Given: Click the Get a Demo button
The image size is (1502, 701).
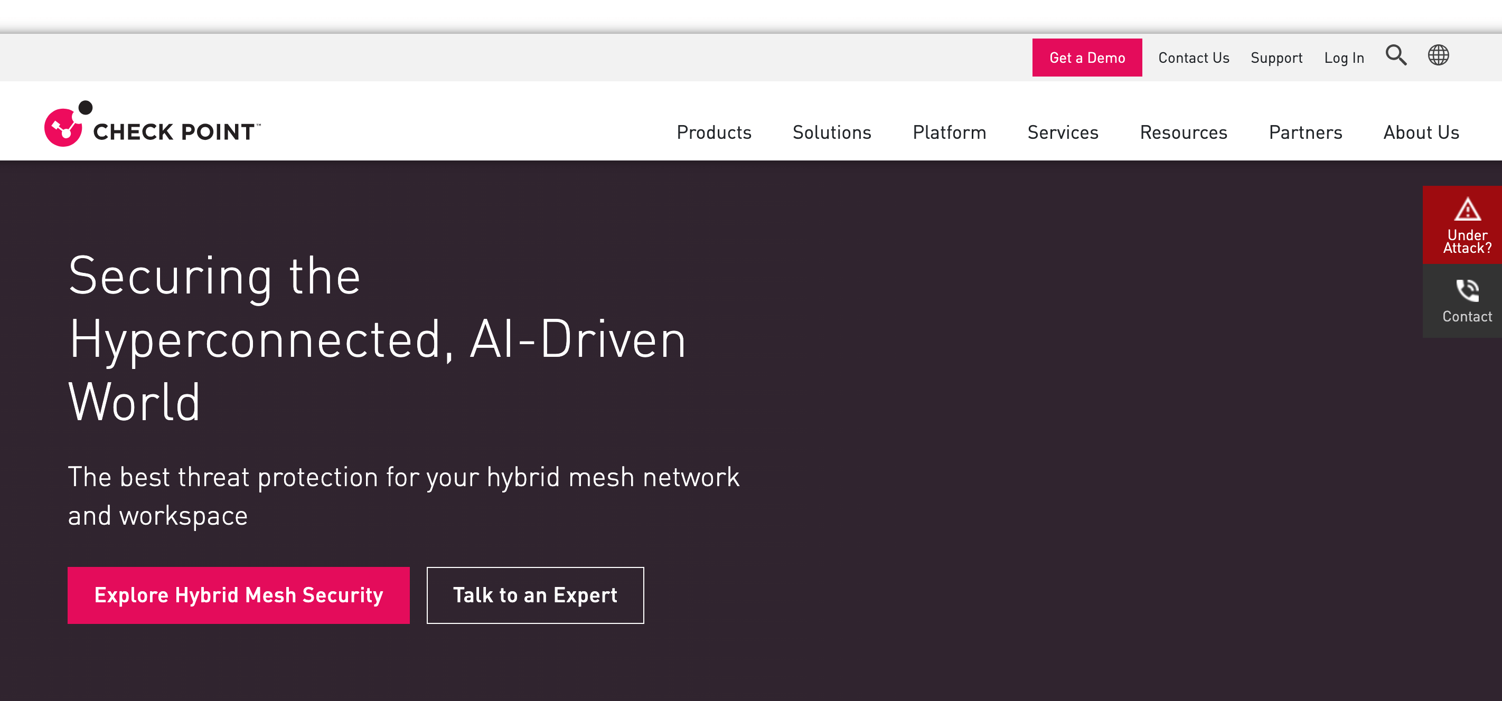Looking at the screenshot, I should [x=1087, y=58].
